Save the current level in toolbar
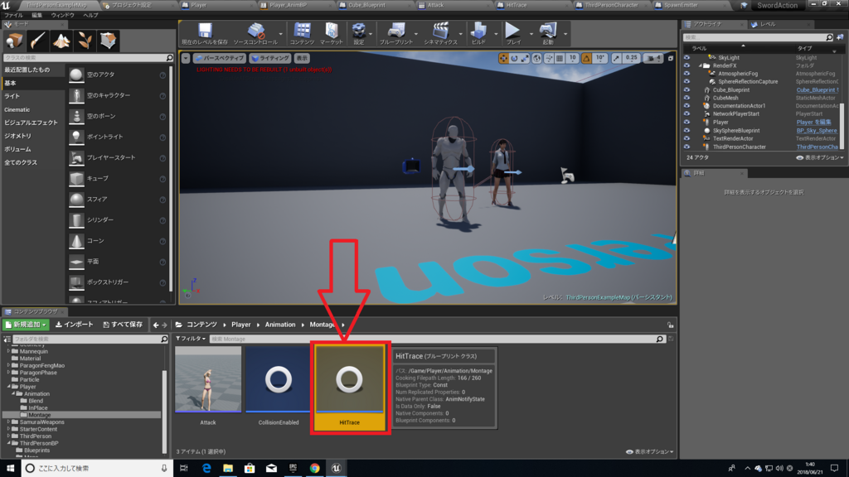The image size is (849, 477). pos(205,33)
